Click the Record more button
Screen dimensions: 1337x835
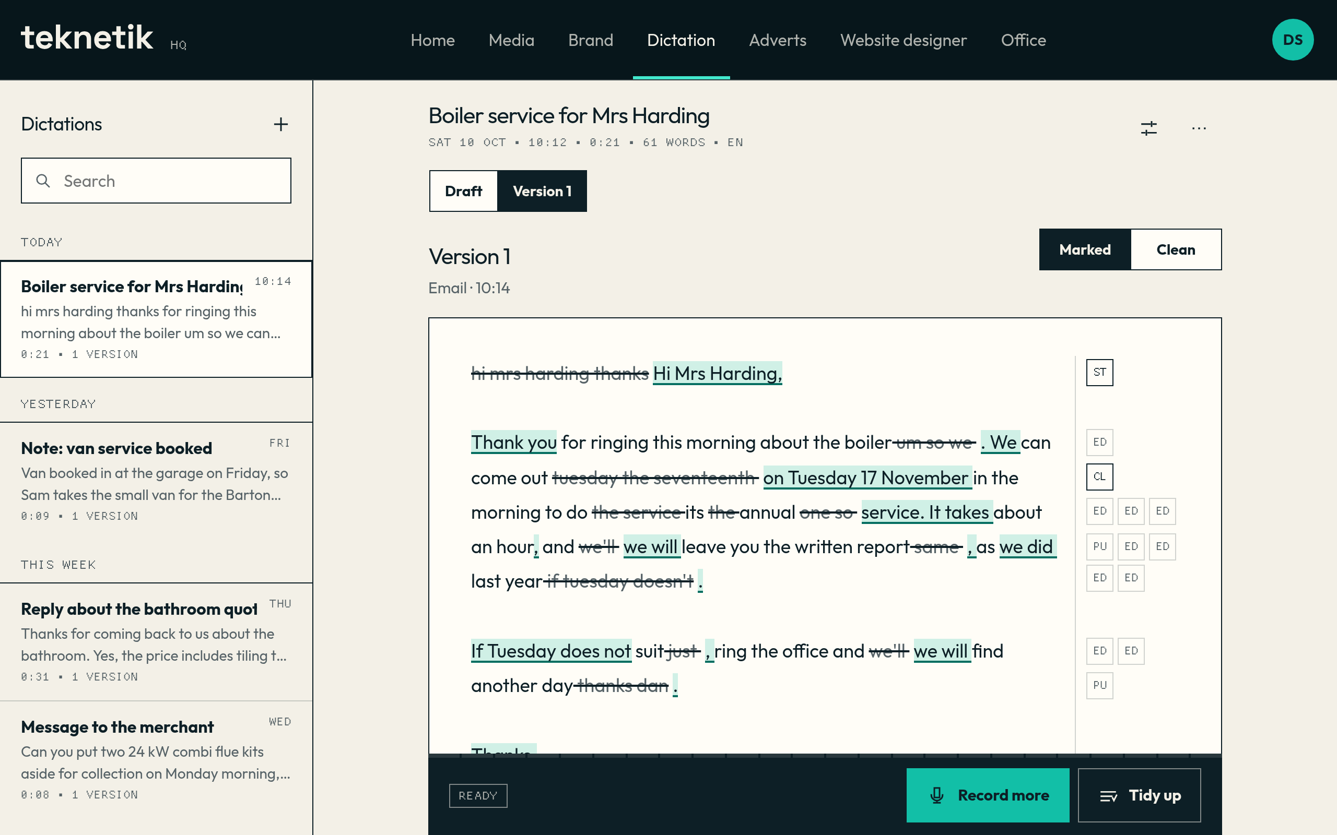(x=988, y=795)
